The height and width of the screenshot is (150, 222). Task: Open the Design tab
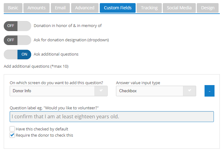[207, 8]
